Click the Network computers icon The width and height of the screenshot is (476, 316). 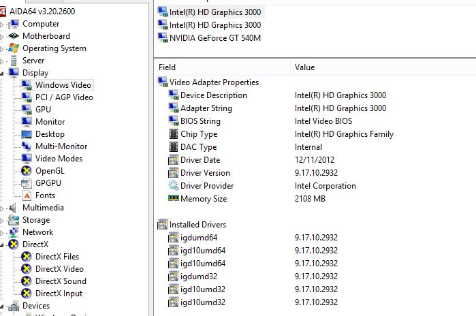coord(14,232)
